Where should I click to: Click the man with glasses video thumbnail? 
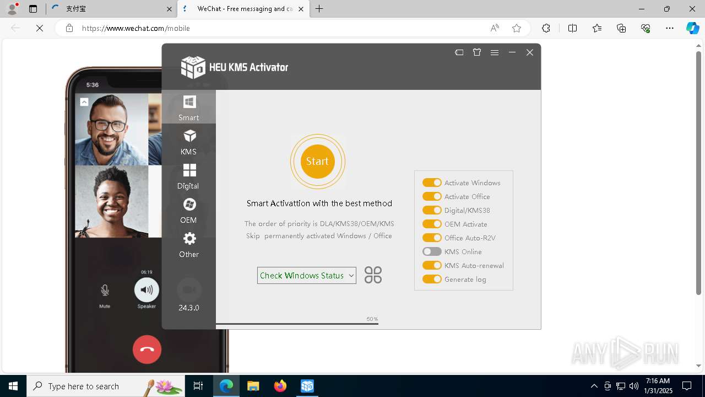click(x=111, y=129)
